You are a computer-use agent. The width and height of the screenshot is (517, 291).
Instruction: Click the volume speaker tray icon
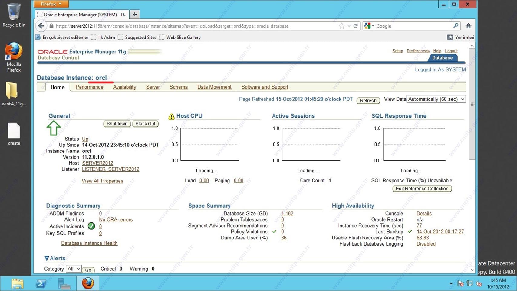pos(479,284)
